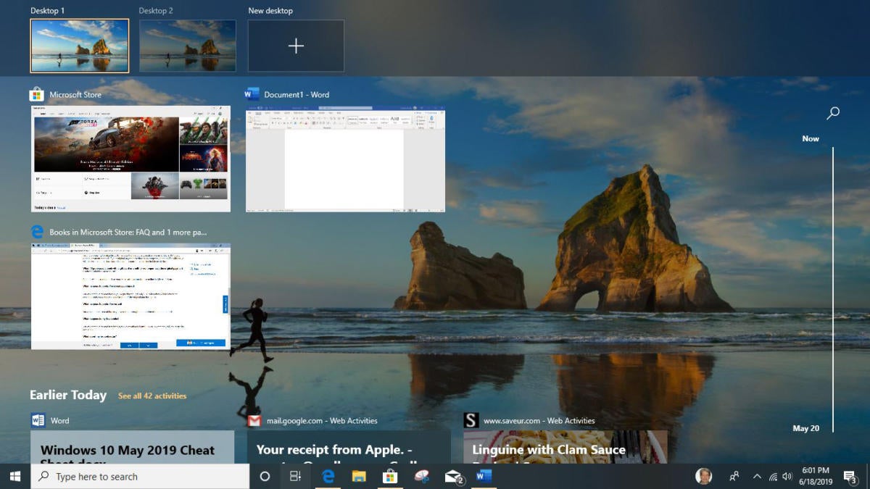The height and width of the screenshot is (489, 870).
Task: Click the Desktop 2 label
Action: tap(156, 11)
